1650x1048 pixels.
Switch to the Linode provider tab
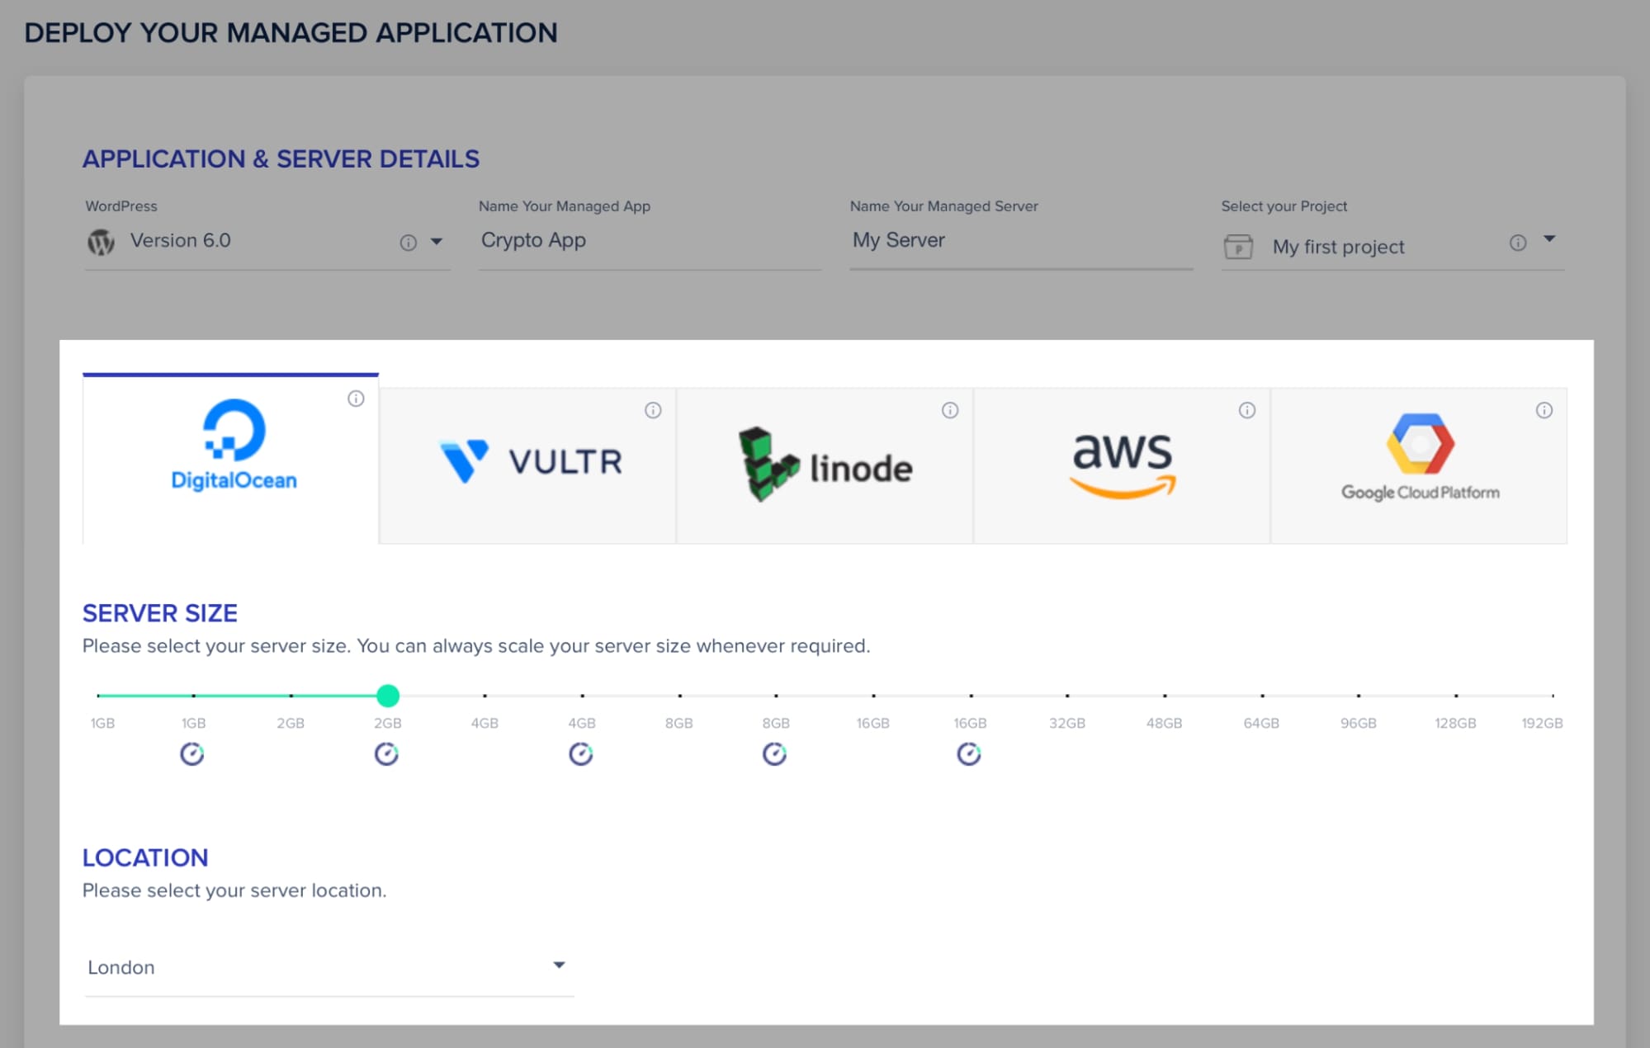tap(825, 466)
